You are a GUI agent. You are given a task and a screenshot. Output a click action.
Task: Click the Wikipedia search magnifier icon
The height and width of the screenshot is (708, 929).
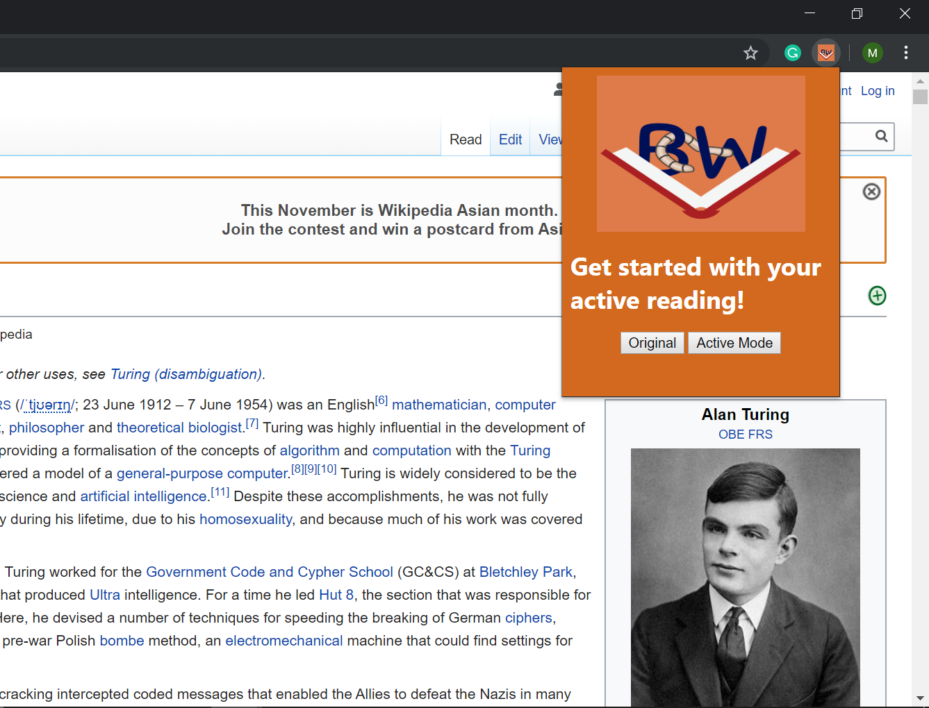881,136
